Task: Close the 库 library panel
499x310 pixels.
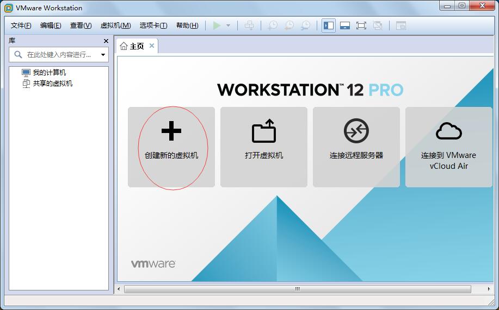Action: [106, 41]
